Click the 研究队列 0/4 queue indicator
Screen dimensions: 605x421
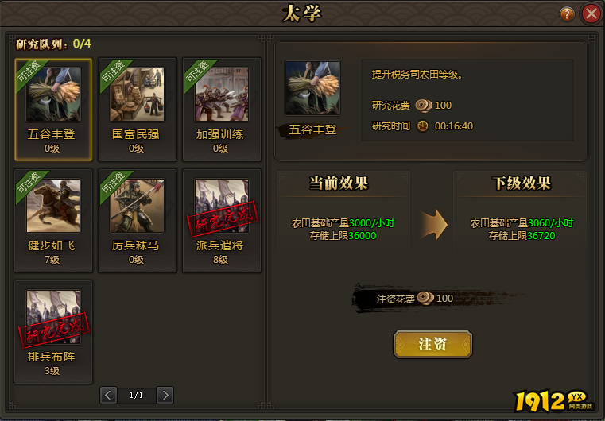53,44
